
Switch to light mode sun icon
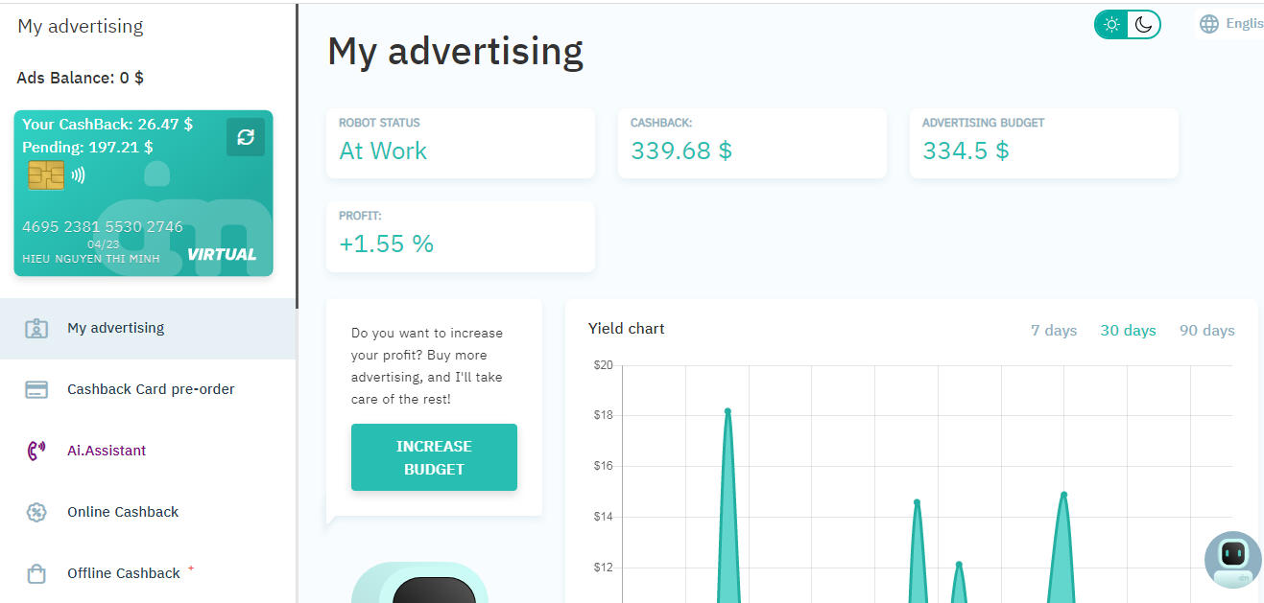pos(1112,25)
